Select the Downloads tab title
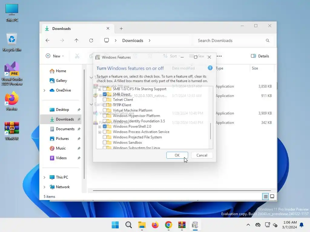The image size is (310, 232). coord(61,29)
